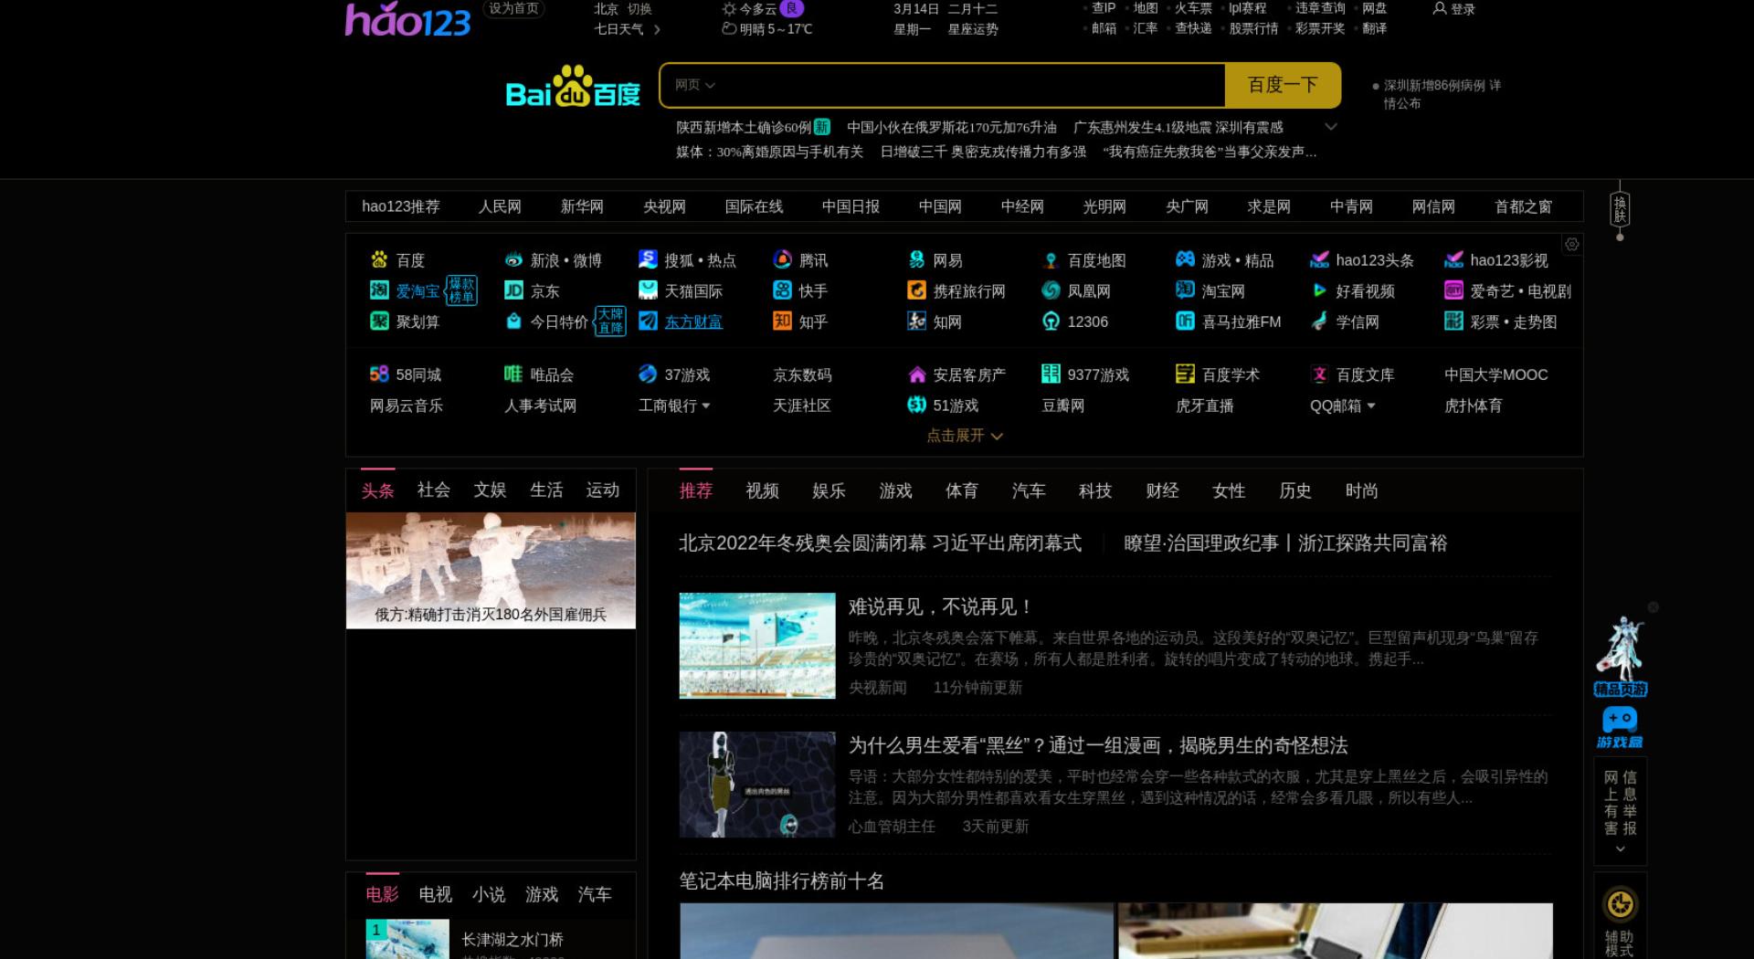The image size is (1754, 959).
Task: Click the 京东 JD icon
Action: (x=513, y=290)
